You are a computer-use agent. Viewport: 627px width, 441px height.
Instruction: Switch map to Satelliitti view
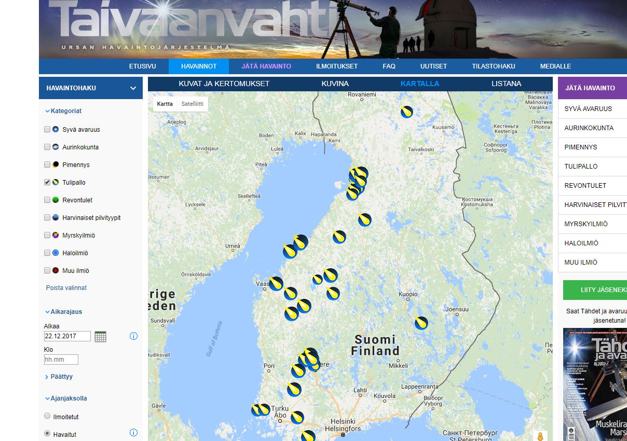192,104
